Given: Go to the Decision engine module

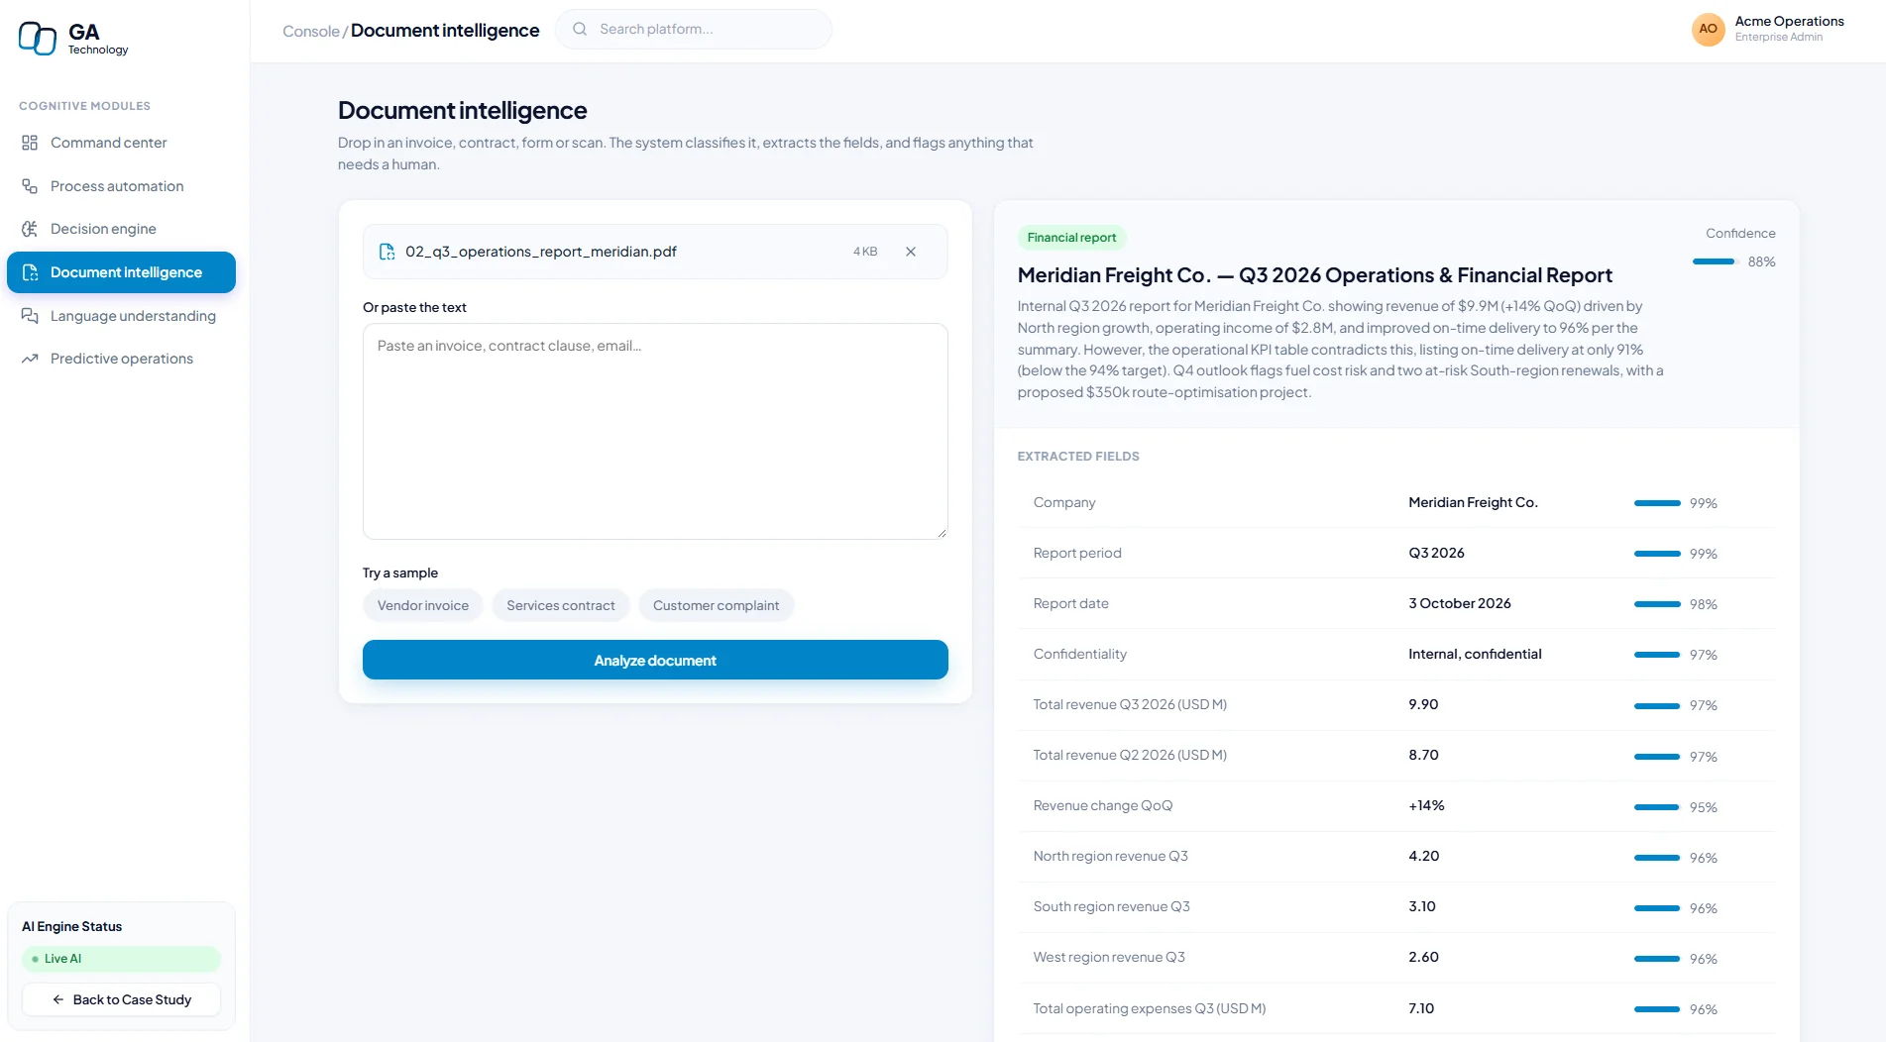Looking at the screenshot, I should tap(121, 229).
